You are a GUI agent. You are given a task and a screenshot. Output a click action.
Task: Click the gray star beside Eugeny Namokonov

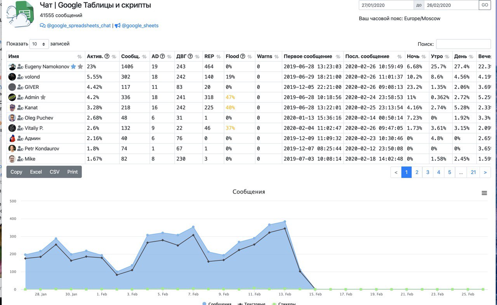80,66
